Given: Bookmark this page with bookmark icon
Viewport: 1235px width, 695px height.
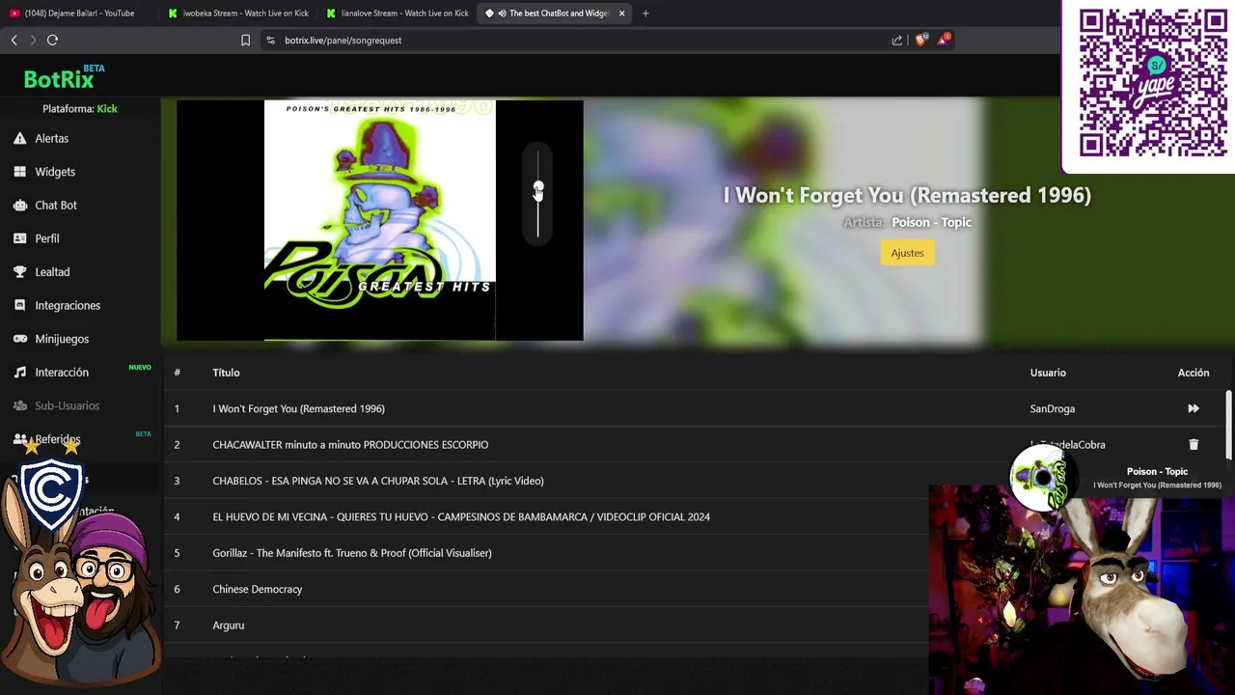Looking at the screenshot, I should coord(245,41).
